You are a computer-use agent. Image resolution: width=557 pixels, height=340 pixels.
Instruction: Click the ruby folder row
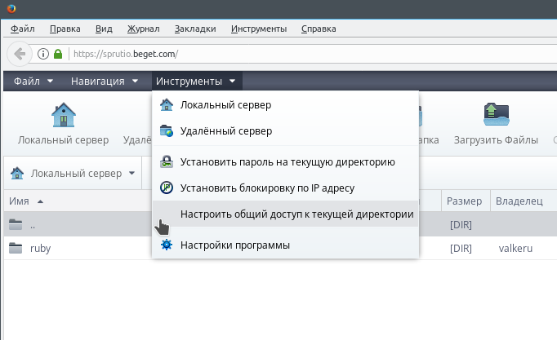[41, 249]
